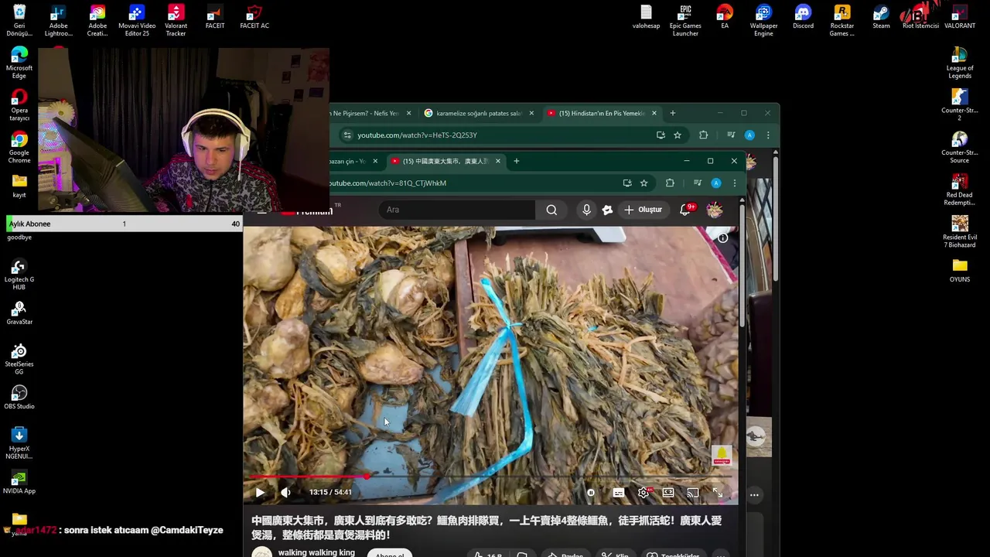The width and height of the screenshot is (990, 557).
Task: Play the paused YouTube video
Action: click(x=260, y=493)
